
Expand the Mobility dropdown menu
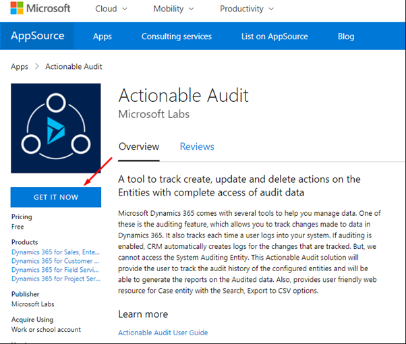[x=173, y=9]
